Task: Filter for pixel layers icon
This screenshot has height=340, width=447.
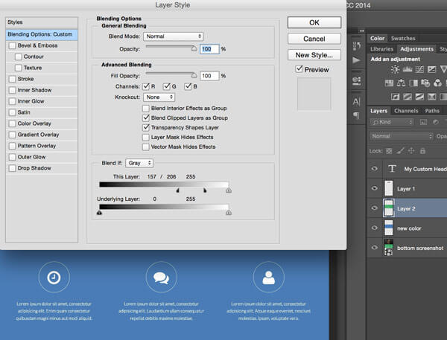Action: coord(423,122)
